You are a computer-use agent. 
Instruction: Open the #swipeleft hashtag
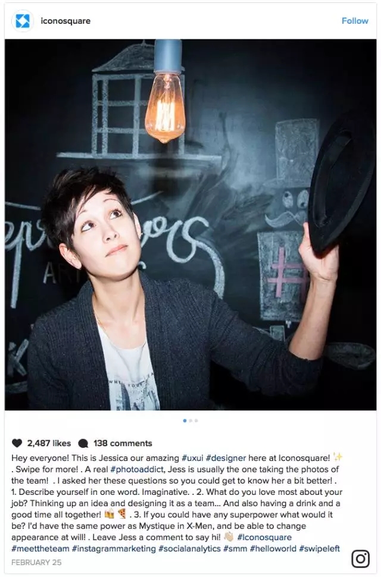tap(320, 548)
